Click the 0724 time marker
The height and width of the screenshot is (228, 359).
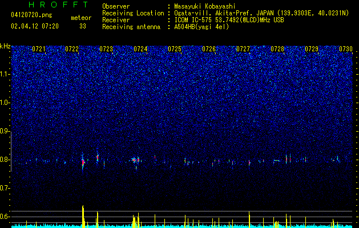(x=140, y=49)
